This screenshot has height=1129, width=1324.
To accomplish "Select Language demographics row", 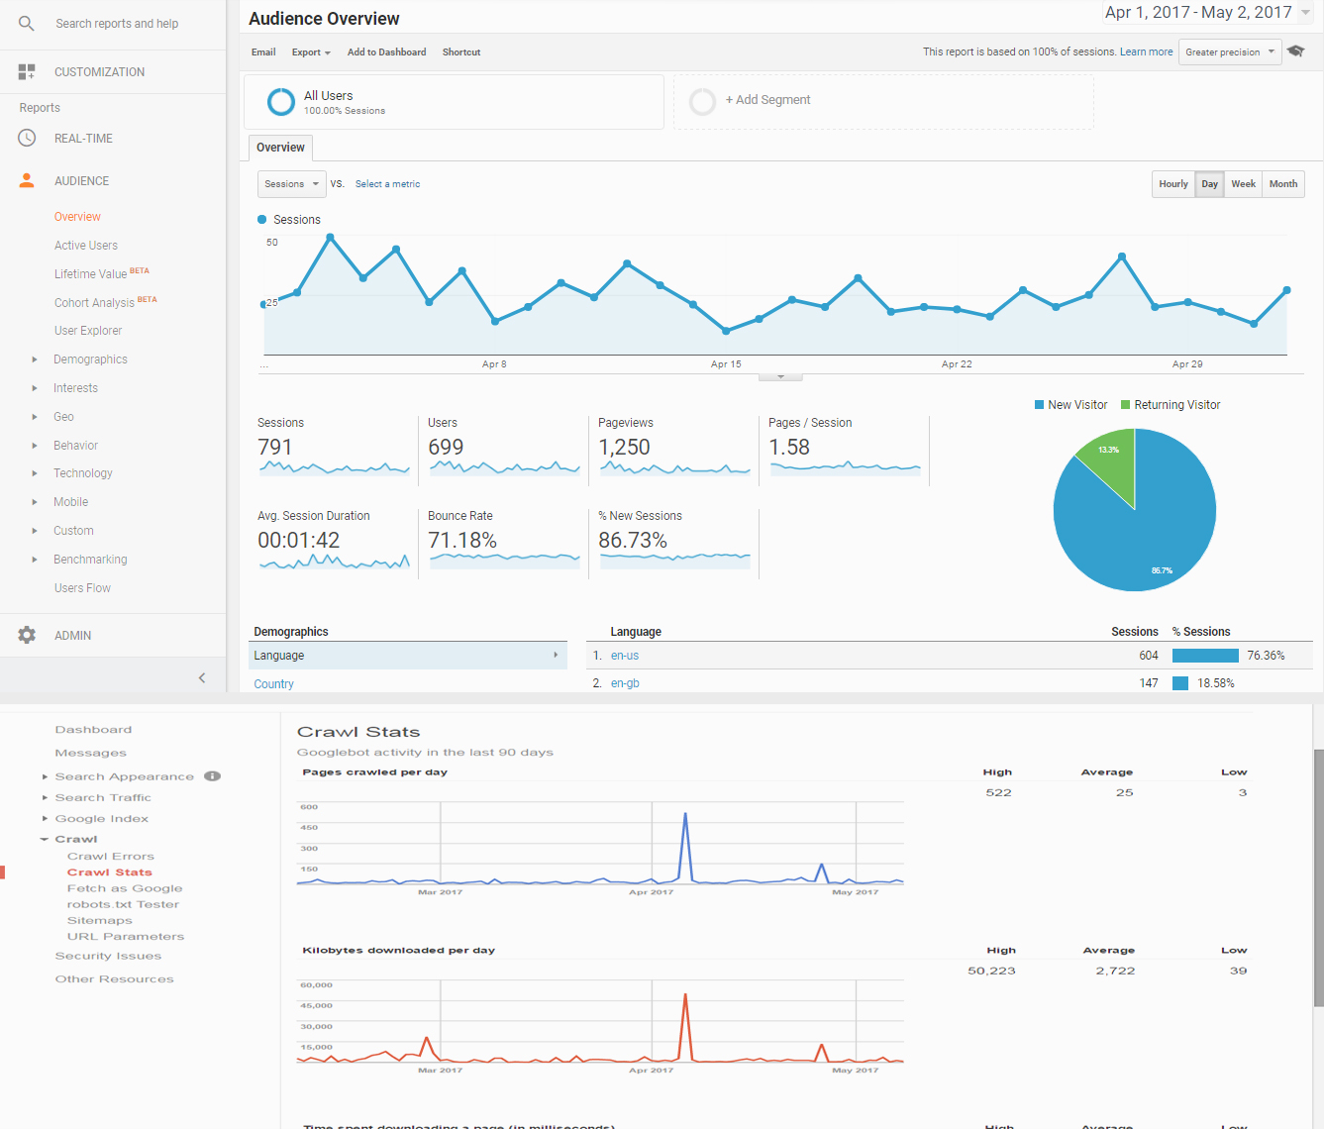I will click(x=408, y=656).
